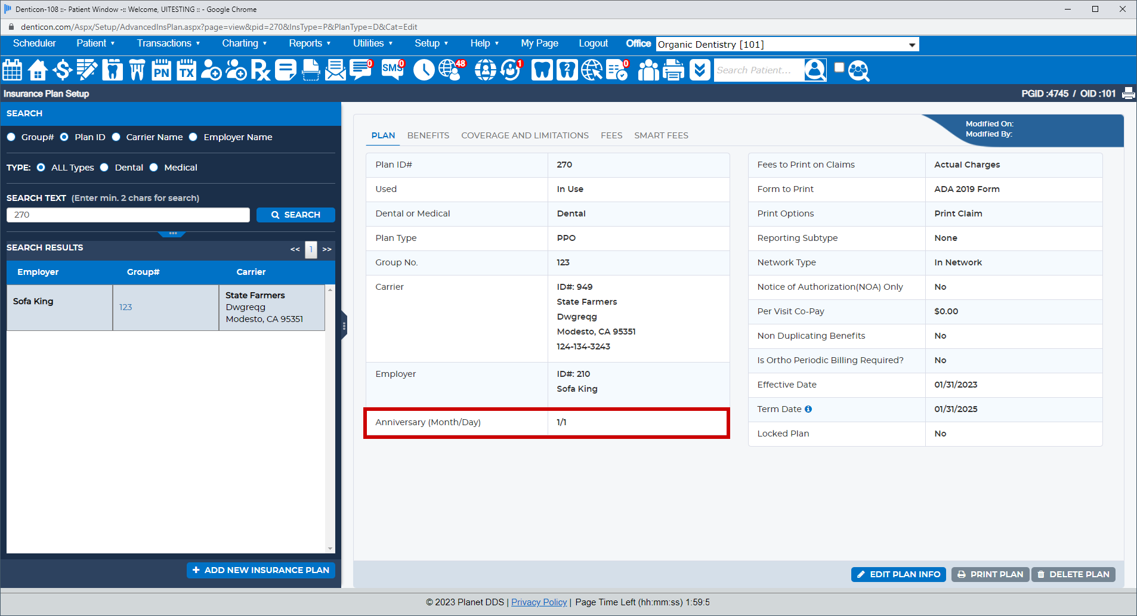Click the notepad with pencil icon

click(x=87, y=70)
